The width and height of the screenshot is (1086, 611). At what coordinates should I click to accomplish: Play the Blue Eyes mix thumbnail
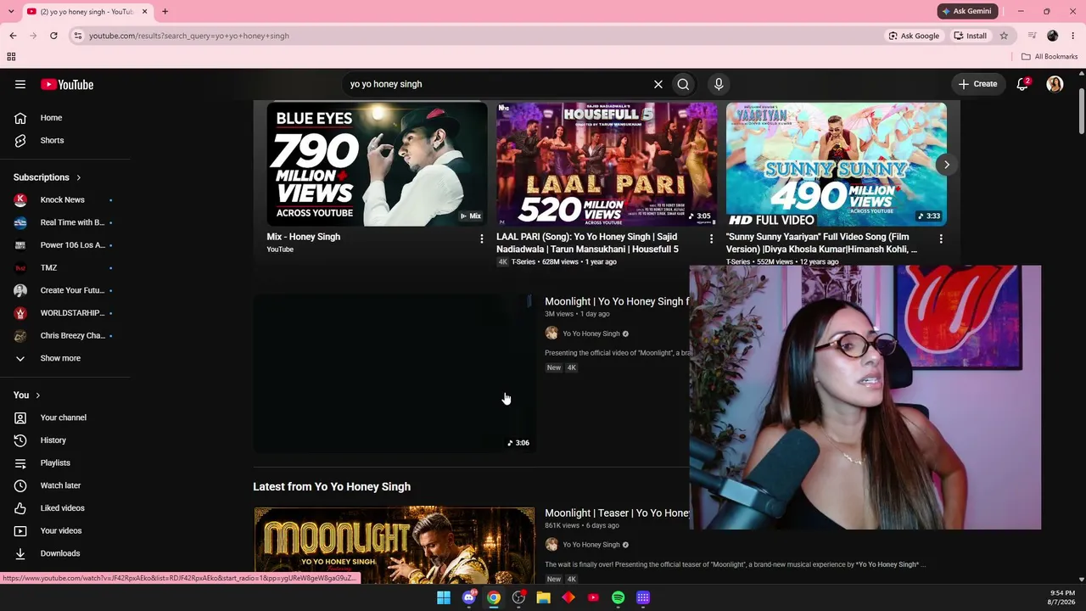[377, 165]
